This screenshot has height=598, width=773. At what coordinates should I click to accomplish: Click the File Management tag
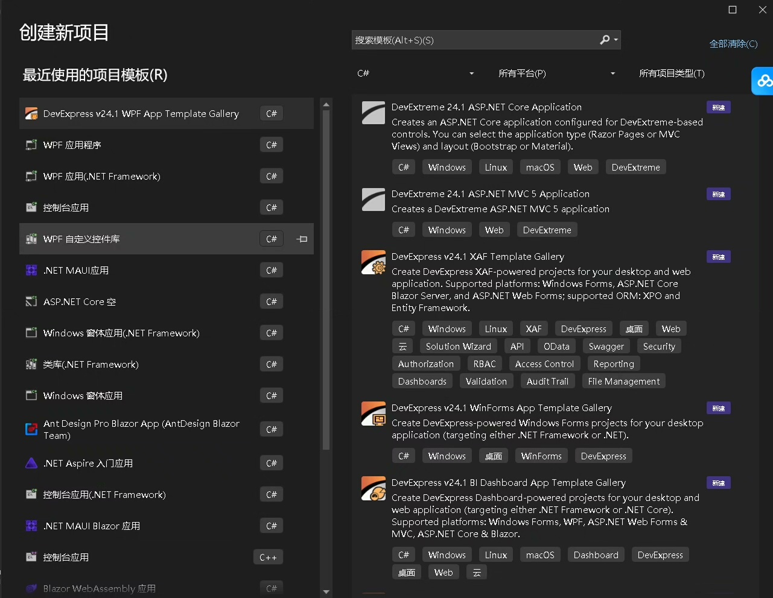(624, 382)
